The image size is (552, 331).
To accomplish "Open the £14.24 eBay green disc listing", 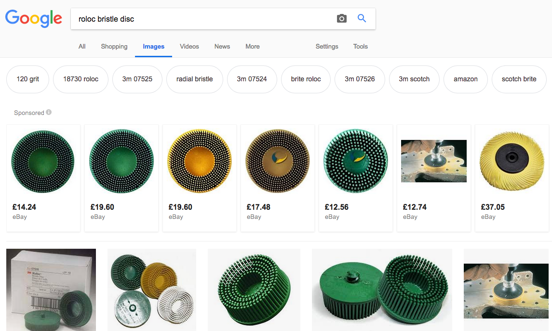I will pos(43,178).
